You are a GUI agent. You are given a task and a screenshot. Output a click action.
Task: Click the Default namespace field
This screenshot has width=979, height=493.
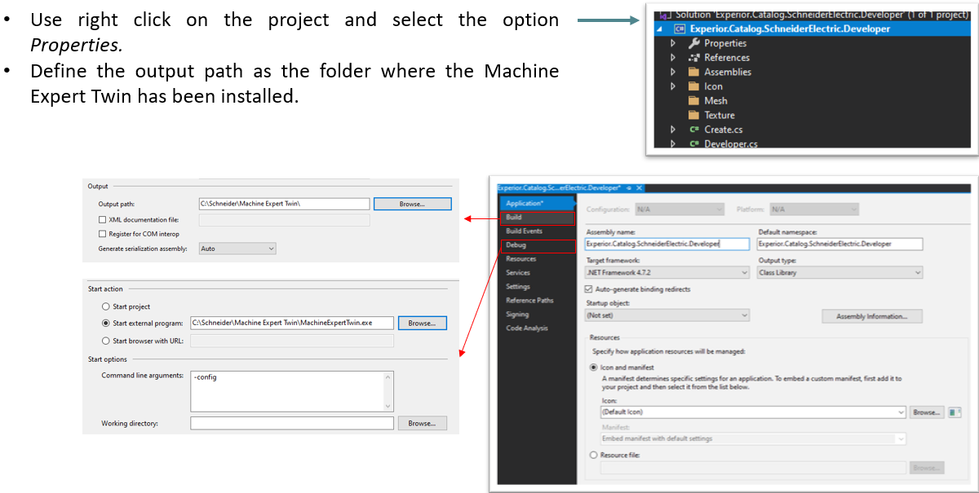point(839,244)
